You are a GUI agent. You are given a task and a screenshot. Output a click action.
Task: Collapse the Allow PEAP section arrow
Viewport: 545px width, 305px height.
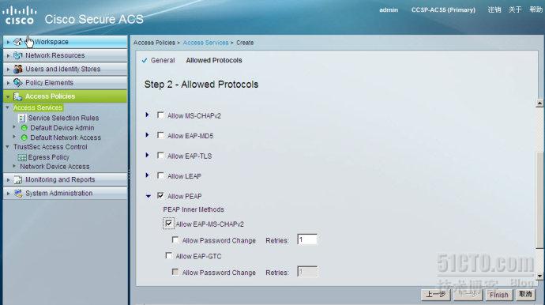[x=148, y=196]
